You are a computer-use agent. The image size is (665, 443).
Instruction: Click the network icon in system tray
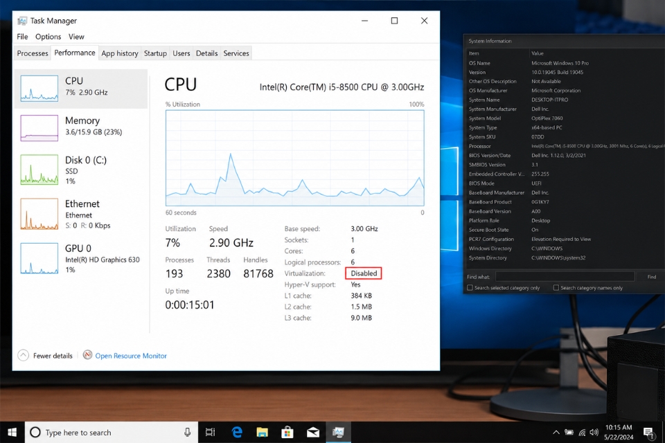(582, 433)
